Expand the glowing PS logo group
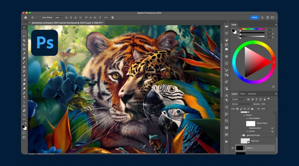 coord(241,135)
